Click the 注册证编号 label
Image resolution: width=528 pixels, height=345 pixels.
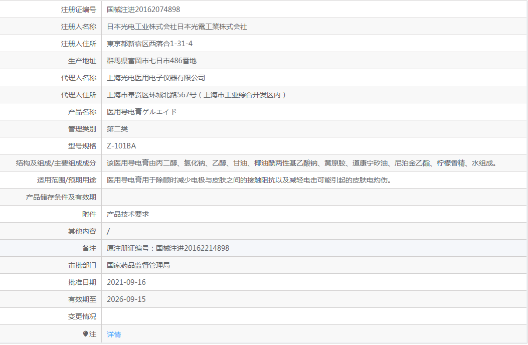pyautogui.click(x=78, y=10)
